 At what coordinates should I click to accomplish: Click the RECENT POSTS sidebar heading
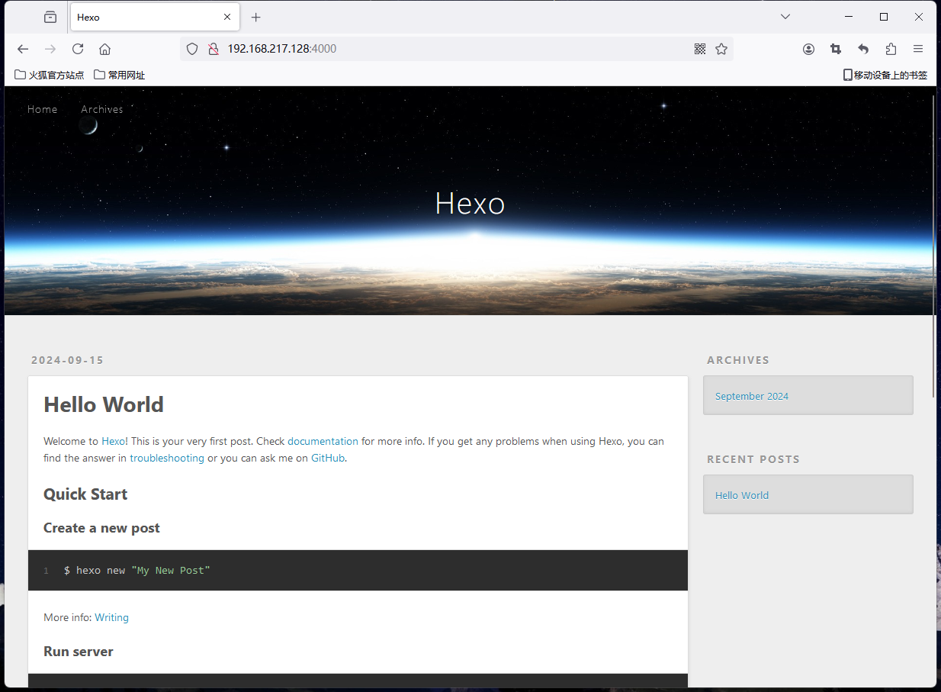[x=753, y=459]
